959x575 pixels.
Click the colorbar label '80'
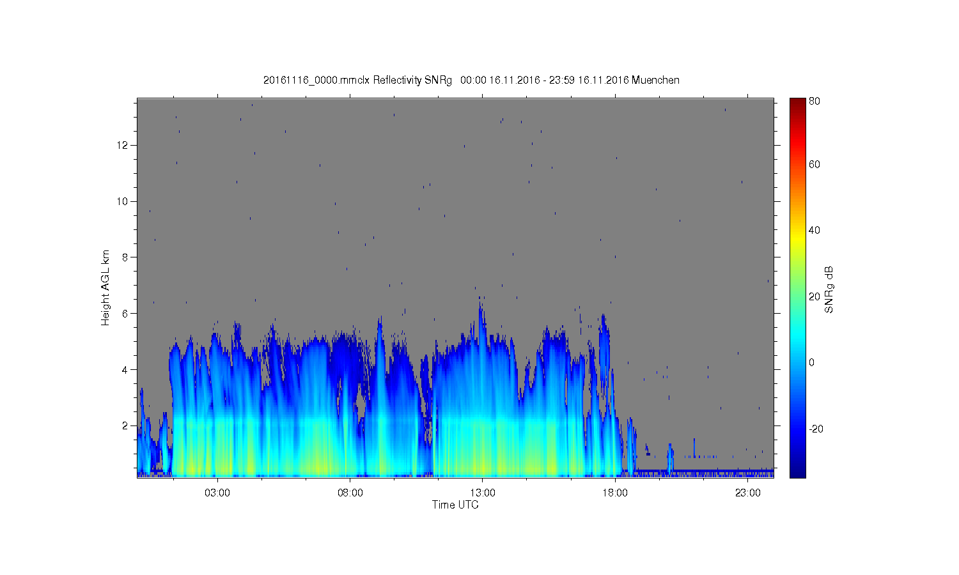click(x=815, y=101)
